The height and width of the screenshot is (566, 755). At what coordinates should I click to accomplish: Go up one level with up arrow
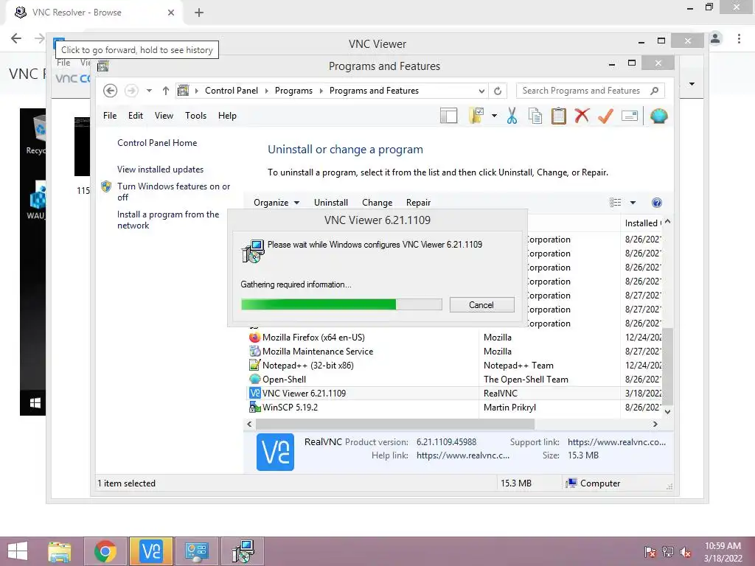pos(166,91)
